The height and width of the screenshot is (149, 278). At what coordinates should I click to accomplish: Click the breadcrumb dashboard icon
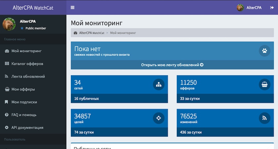75,33
